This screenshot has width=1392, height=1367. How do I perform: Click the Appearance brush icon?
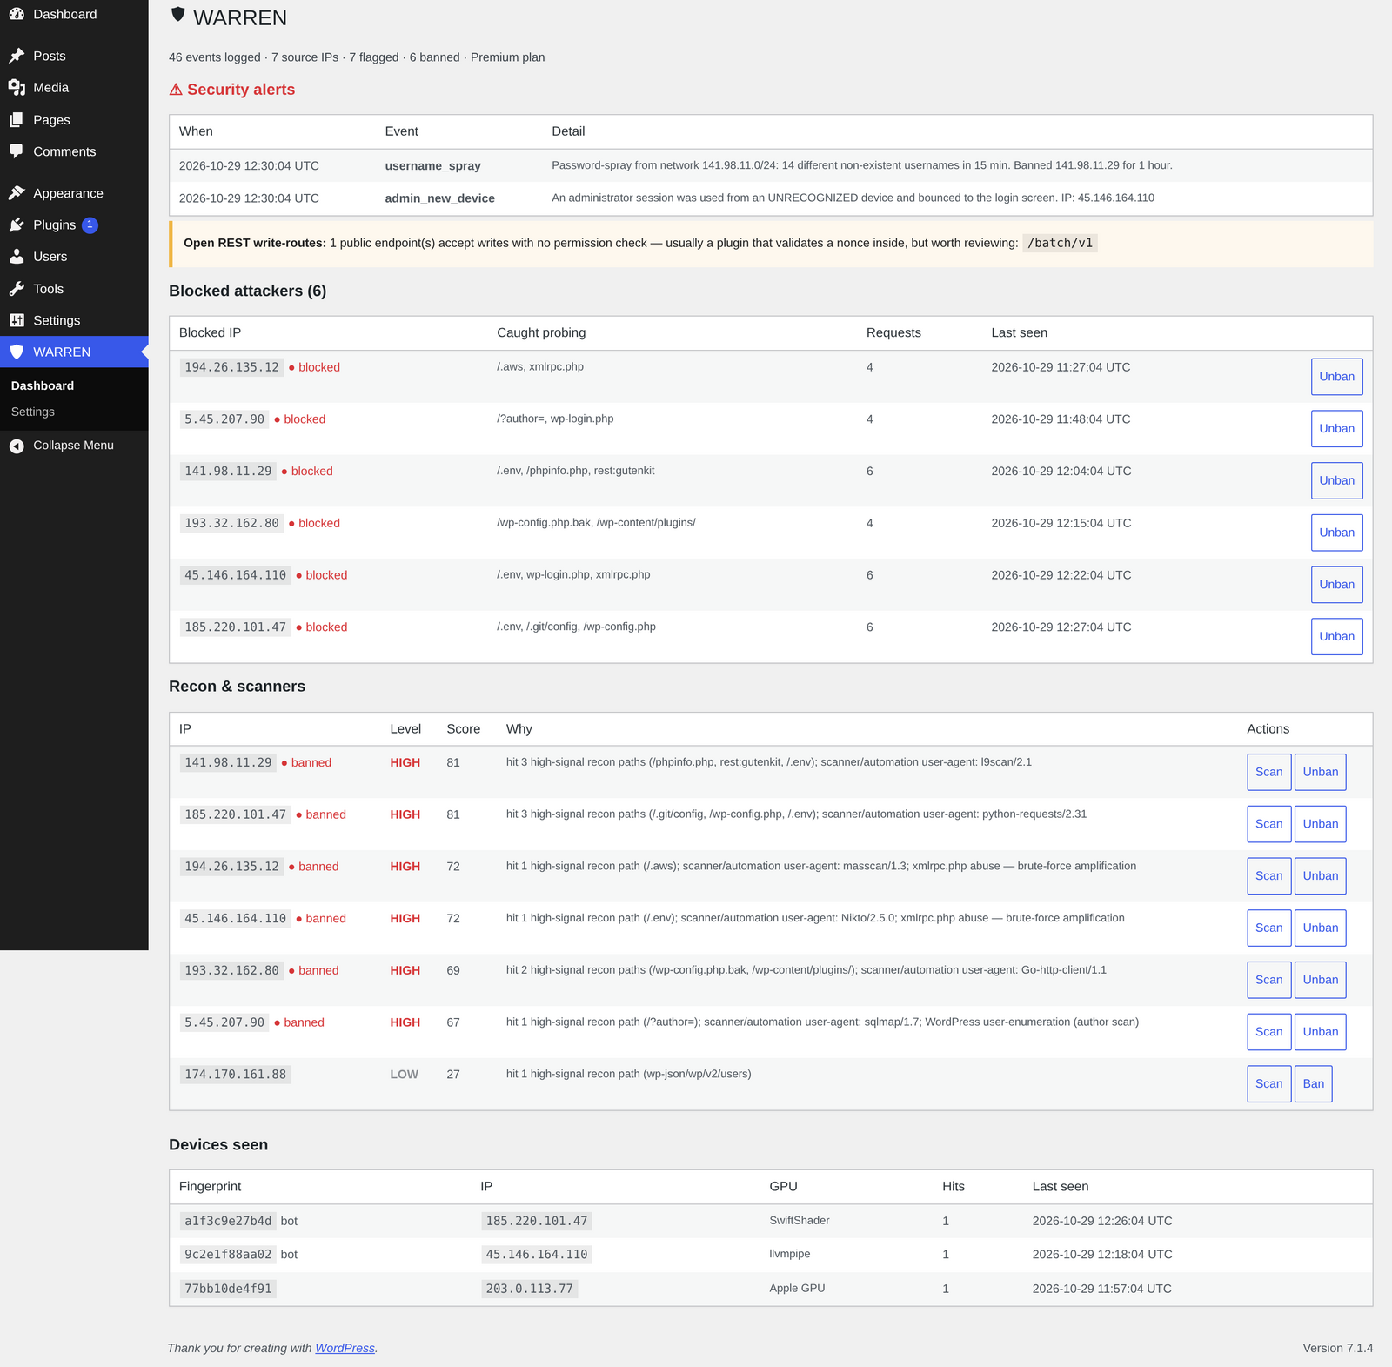coord(17,193)
